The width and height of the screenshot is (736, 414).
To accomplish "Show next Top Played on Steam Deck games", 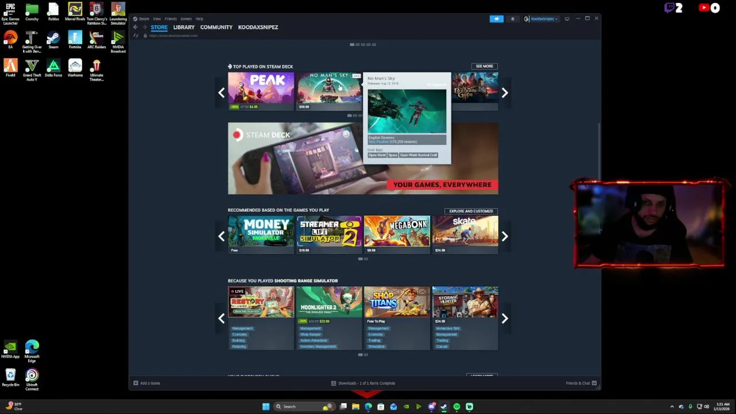I will coord(504,93).
